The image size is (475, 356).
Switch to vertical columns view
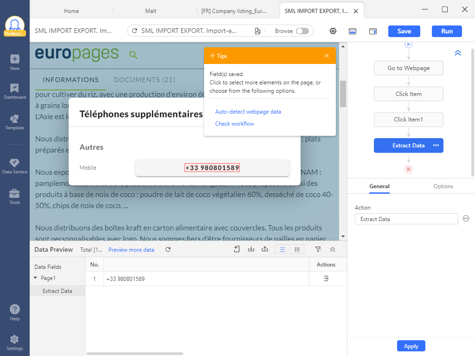[x=297, y=249]
